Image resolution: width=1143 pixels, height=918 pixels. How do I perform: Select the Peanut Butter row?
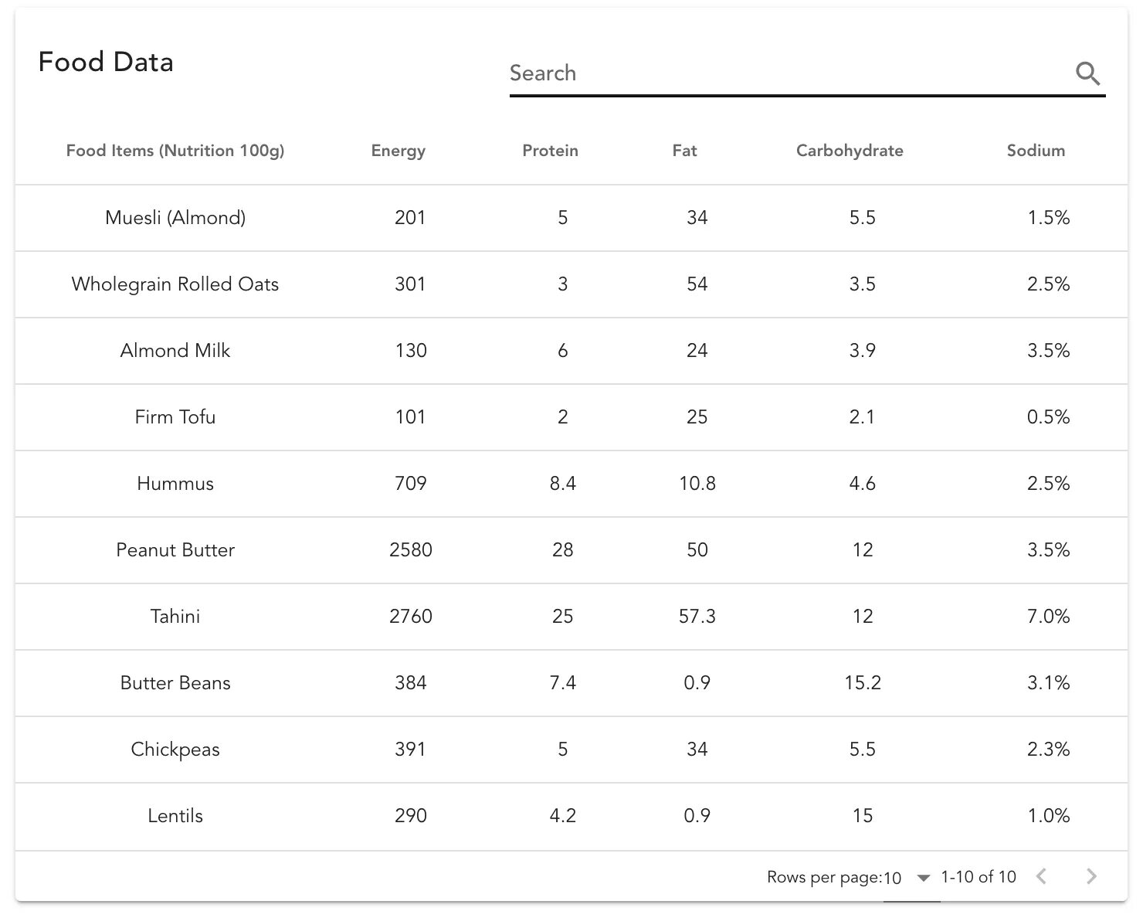175,550
